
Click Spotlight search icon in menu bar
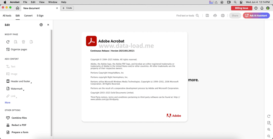[235, 2]
